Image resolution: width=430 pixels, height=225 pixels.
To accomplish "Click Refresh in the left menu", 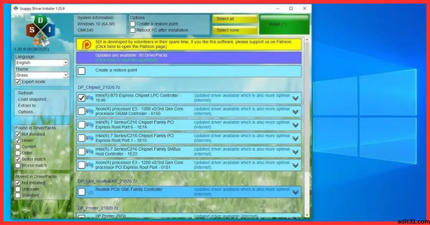I will 25,93.
